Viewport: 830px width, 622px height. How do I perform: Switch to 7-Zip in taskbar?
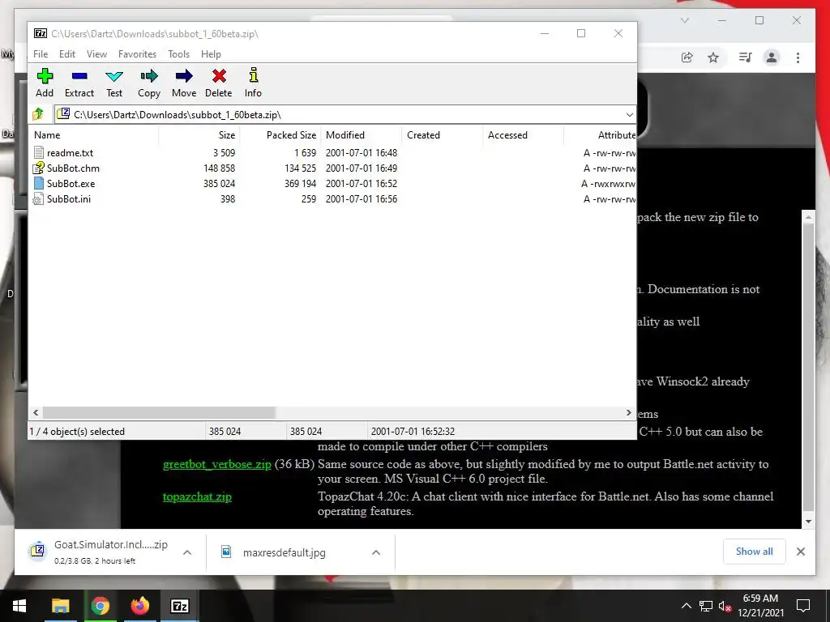[x=179, y=606]
